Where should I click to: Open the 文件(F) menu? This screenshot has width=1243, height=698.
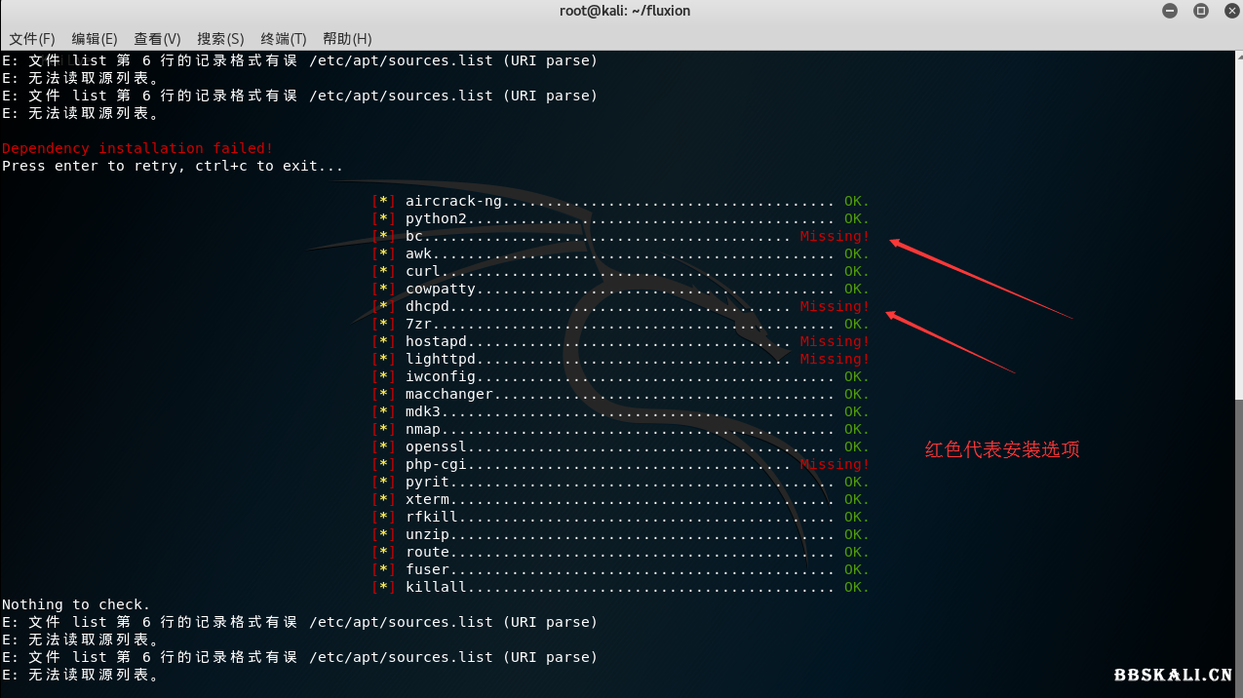point(32,39)
